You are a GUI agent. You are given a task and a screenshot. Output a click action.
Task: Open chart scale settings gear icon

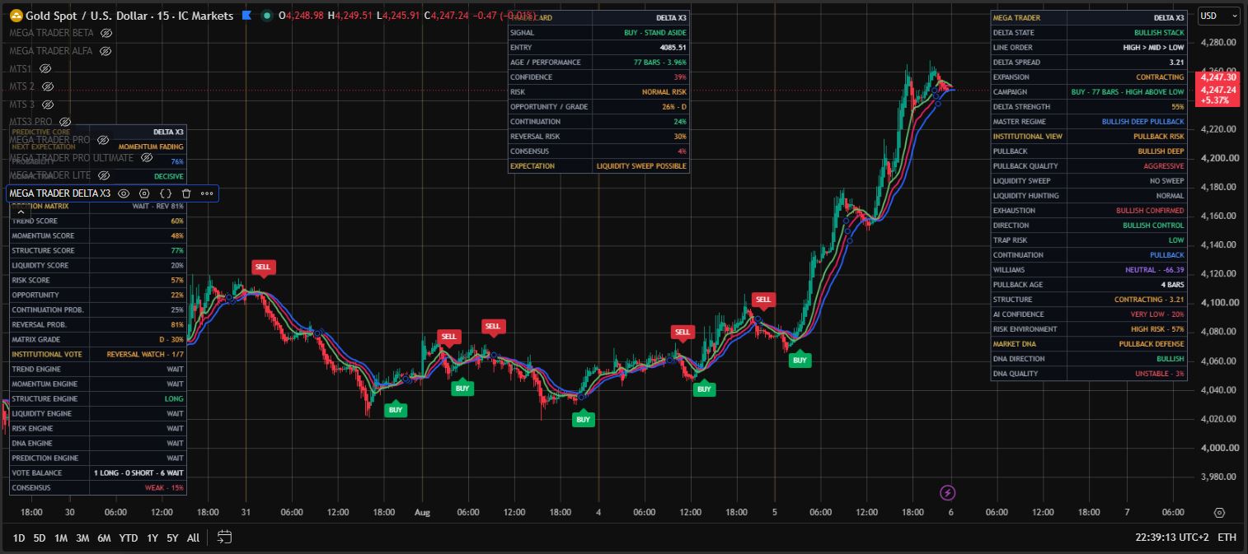pos(1219,512)
